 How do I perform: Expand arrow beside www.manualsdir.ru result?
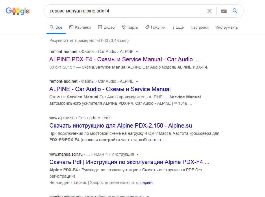[138, 154]
